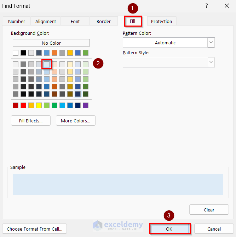
Task: Select the pale yellow tint swatch
Action: [x=70, y=64]
